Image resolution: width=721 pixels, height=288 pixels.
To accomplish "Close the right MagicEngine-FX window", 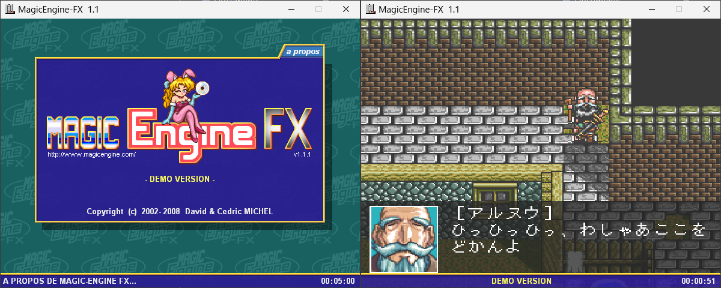I will [707, 9].
